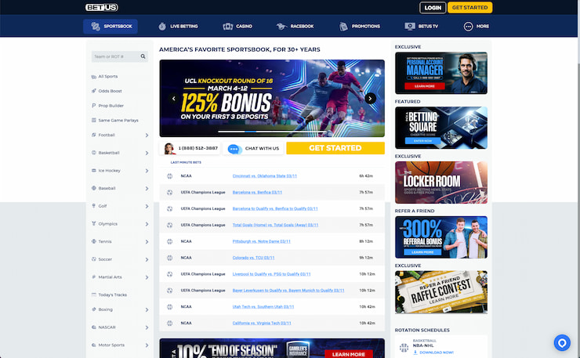
Task: Expand the Motor Sports chevron
Action: pyautogui.click(x=147, y=345)
